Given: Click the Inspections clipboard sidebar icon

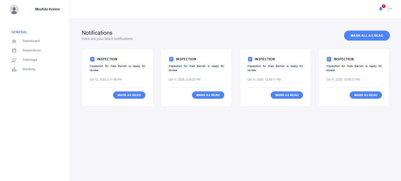Looking at the screenshot, I should 14,51.
